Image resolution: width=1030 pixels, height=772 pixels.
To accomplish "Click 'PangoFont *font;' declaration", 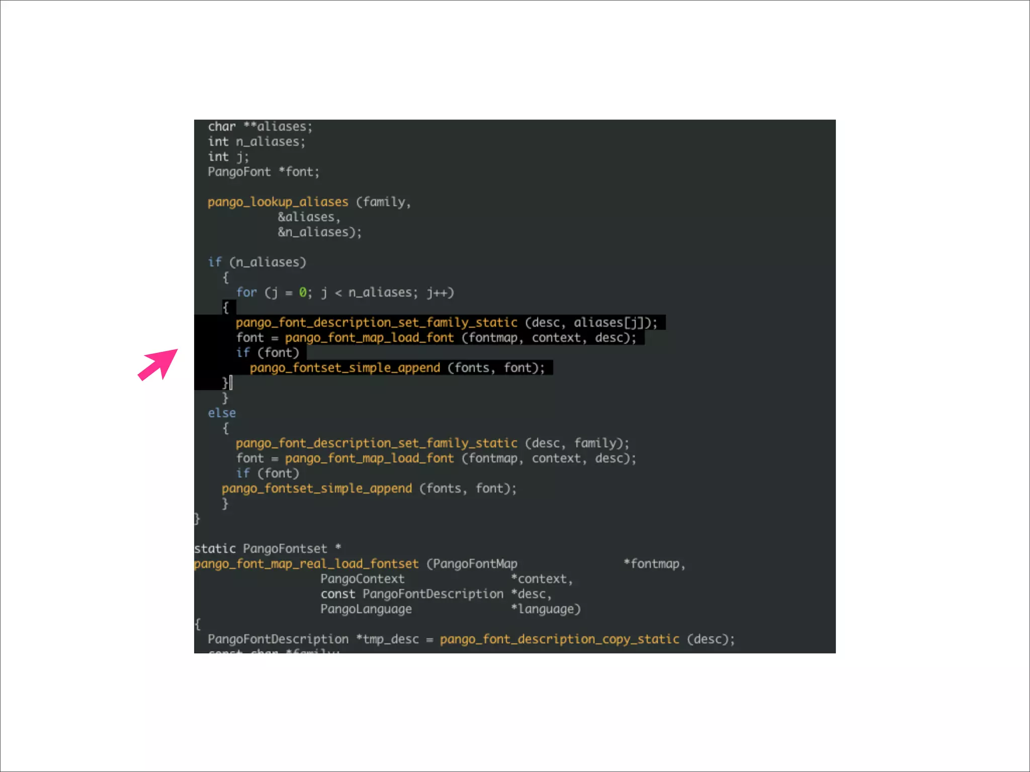I will pos(264,172).
